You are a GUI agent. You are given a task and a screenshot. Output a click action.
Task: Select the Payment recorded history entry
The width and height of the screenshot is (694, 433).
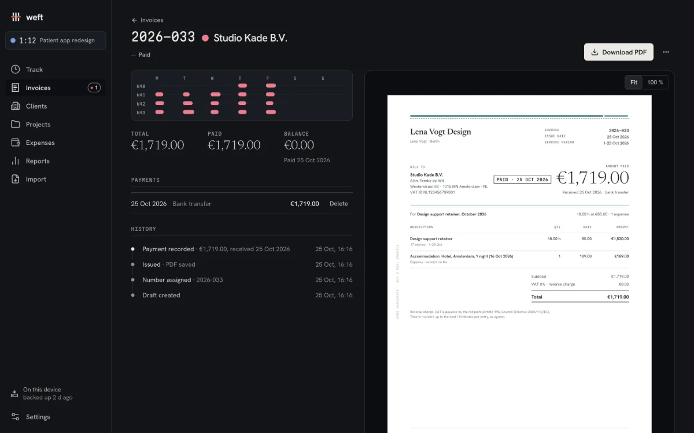[x=242, y=249]
